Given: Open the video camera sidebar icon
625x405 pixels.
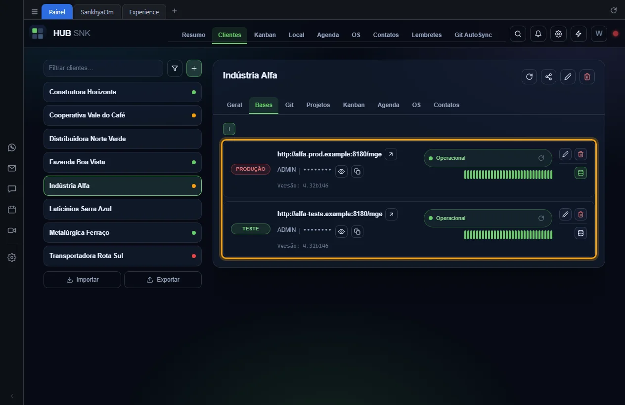Looking at the screenshot, I should click(12, 230).
